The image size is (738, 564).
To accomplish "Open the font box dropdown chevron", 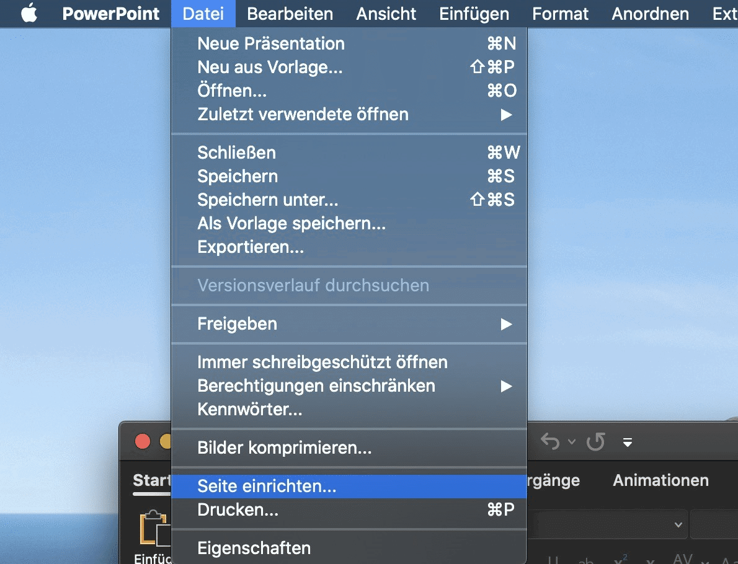I will [678, 524].
